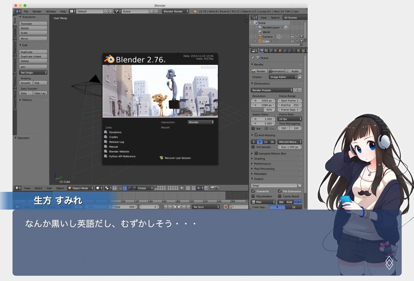This screenshot has width=414, height=281.
Task: Jump to the timeline end frame button
Action: pyautogui.click(x=188, y=207)
